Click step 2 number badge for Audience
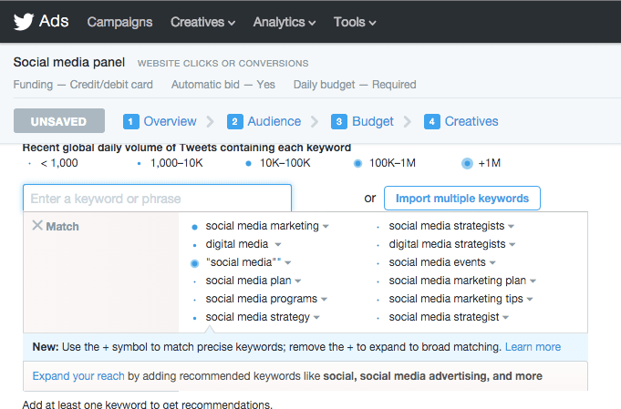 pos(235,121)
